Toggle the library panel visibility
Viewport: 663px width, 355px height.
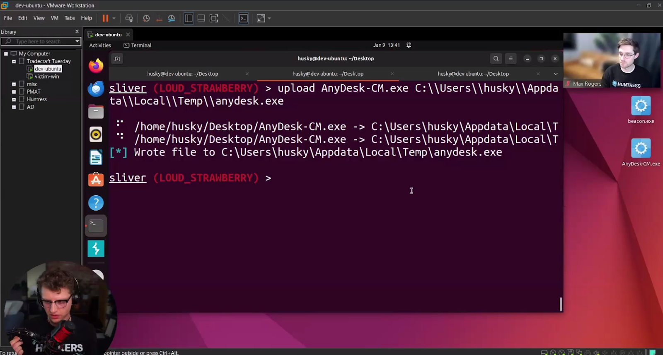[x=189, y=18]
